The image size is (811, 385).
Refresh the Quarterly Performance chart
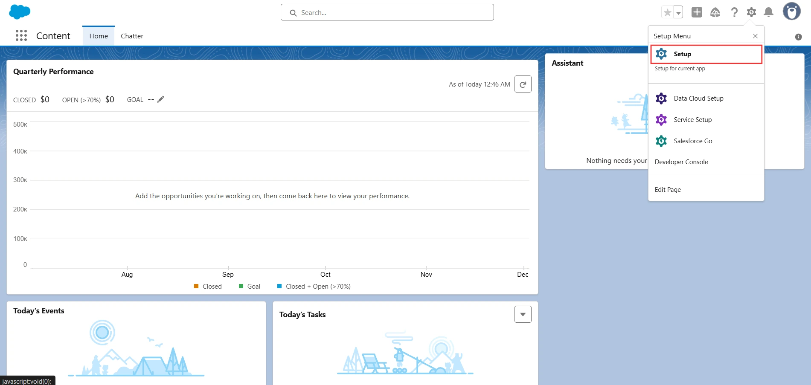[x=523, y=84]
